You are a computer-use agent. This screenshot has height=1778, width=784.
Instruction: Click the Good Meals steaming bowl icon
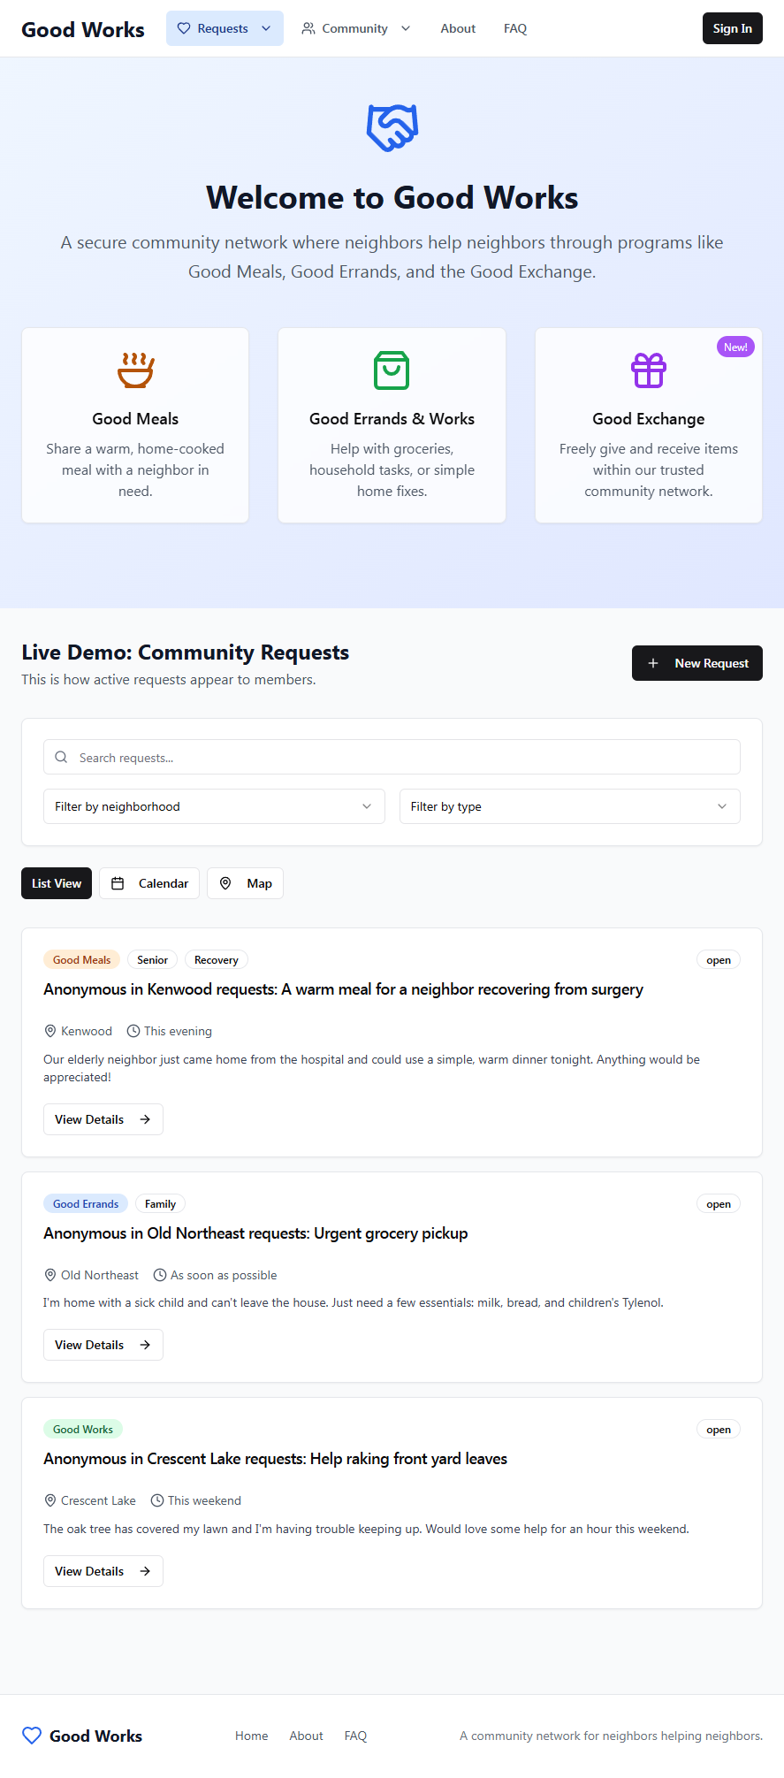click(x=135, y=370)
